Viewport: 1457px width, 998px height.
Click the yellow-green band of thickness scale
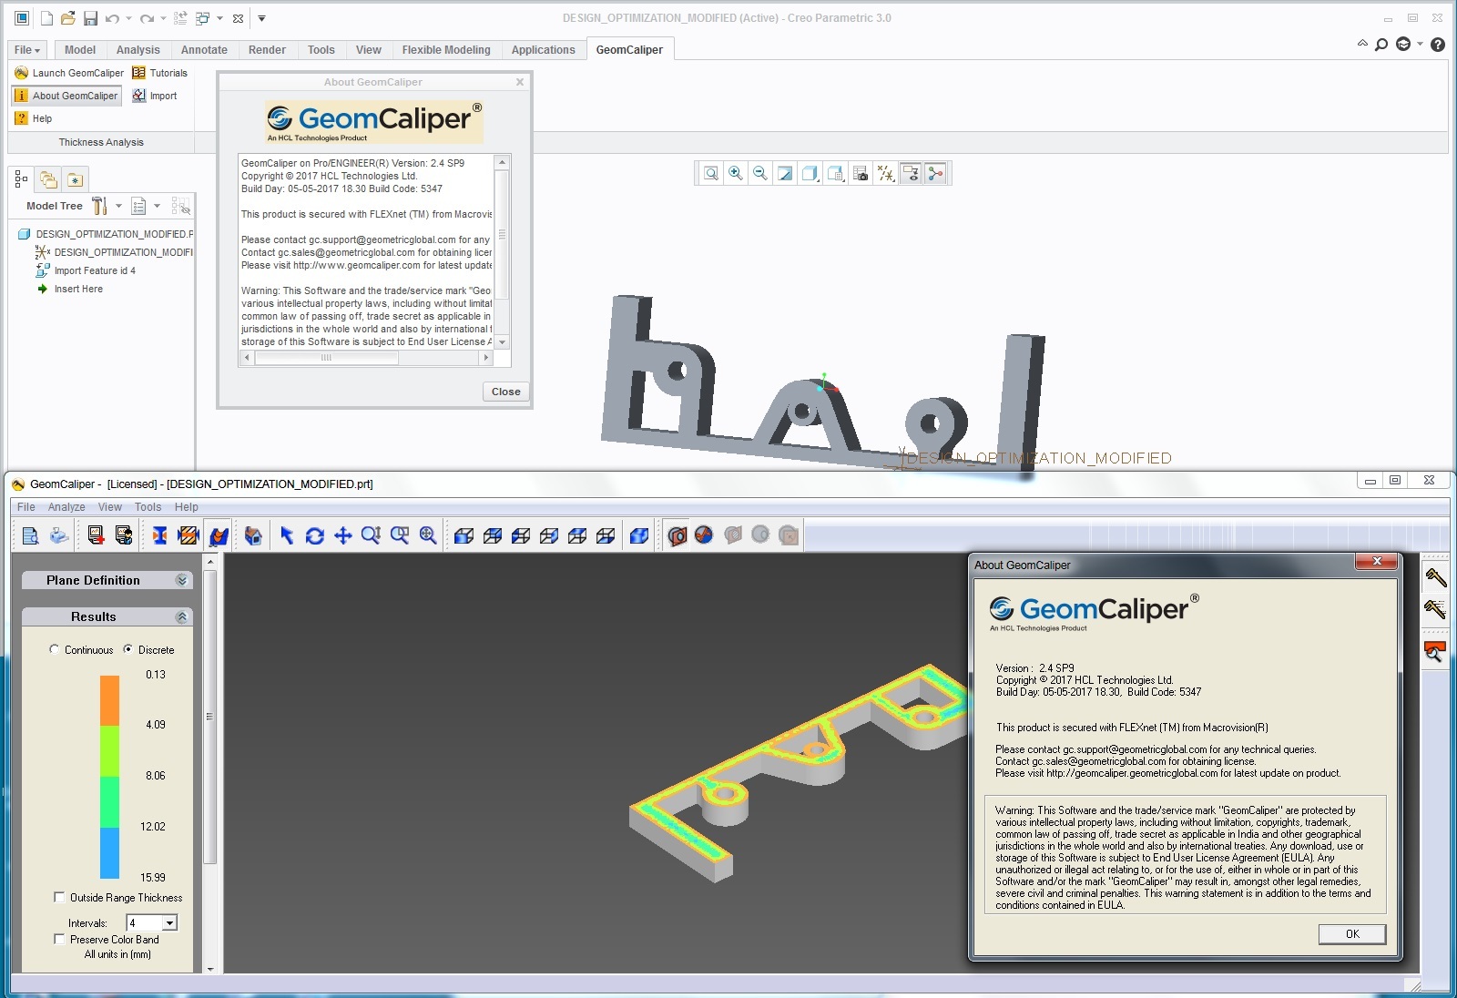tap(109, 750)
